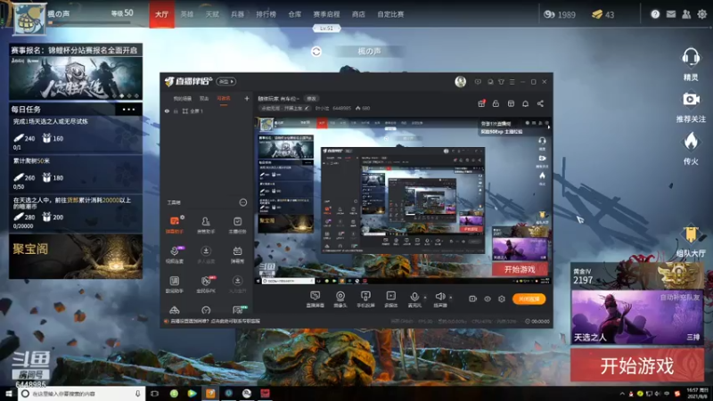Open the 房管助手 tool
Viewport: 713px width, 401px height.
206,225
